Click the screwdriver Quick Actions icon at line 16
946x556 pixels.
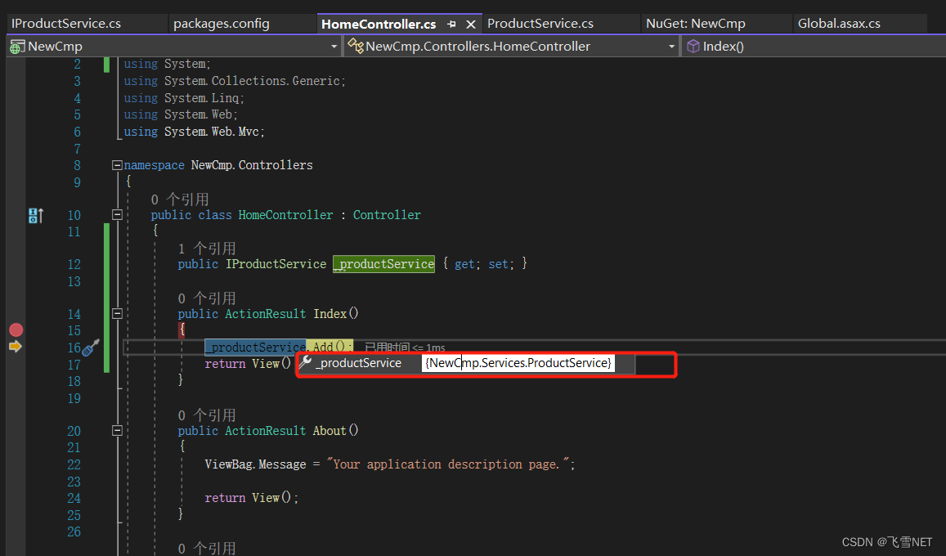click(90, 347)
